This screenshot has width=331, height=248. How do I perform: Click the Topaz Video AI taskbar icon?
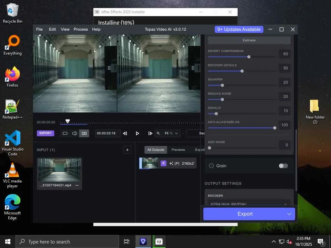[143, 242]
